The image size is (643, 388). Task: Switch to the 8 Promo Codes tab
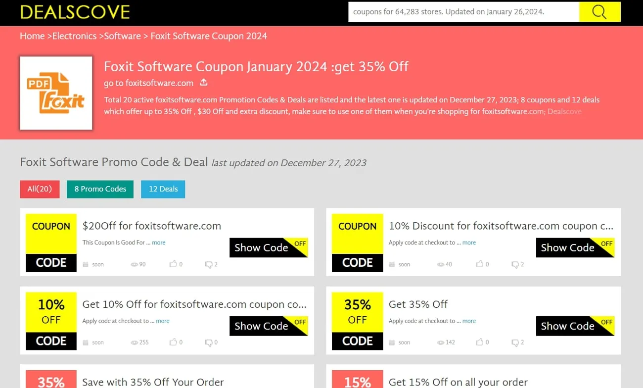99,189
